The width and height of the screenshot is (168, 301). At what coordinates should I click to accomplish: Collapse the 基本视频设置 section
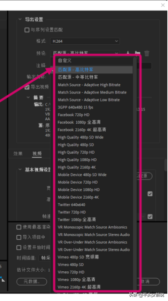click(20, 169)
